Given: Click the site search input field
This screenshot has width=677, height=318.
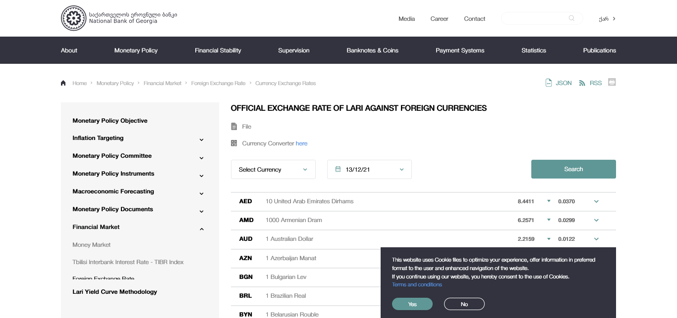Looking at the screenshot, I should pyautogui.click(x=534, y=18).
